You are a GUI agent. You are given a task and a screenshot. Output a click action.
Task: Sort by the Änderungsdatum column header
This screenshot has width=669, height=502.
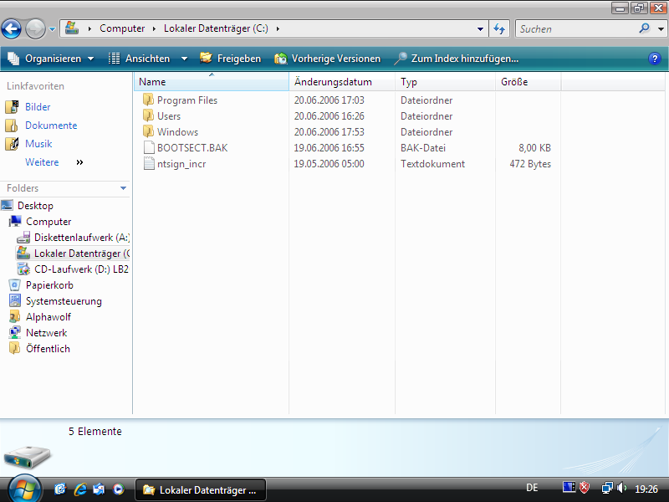(333, 82)
